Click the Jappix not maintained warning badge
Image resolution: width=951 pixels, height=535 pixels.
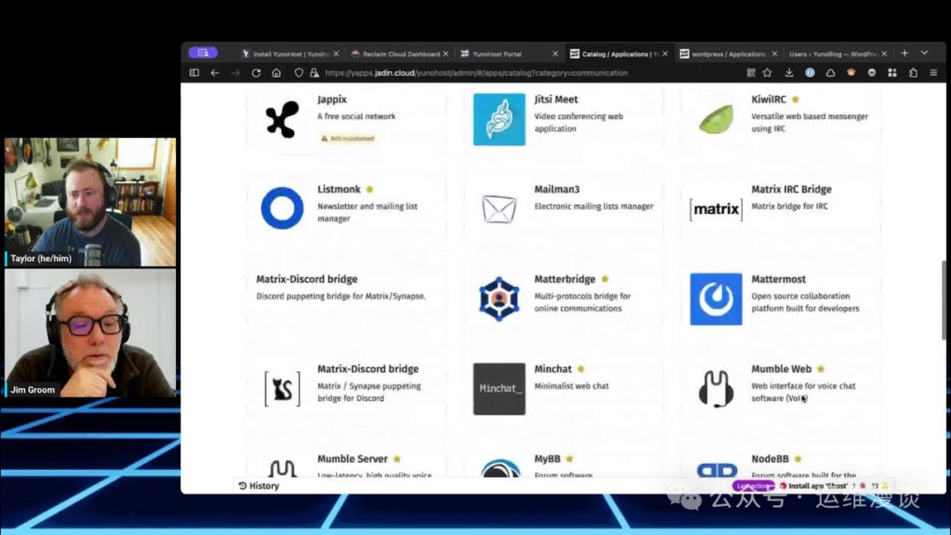pyautogui.click(x=347, y=139)
